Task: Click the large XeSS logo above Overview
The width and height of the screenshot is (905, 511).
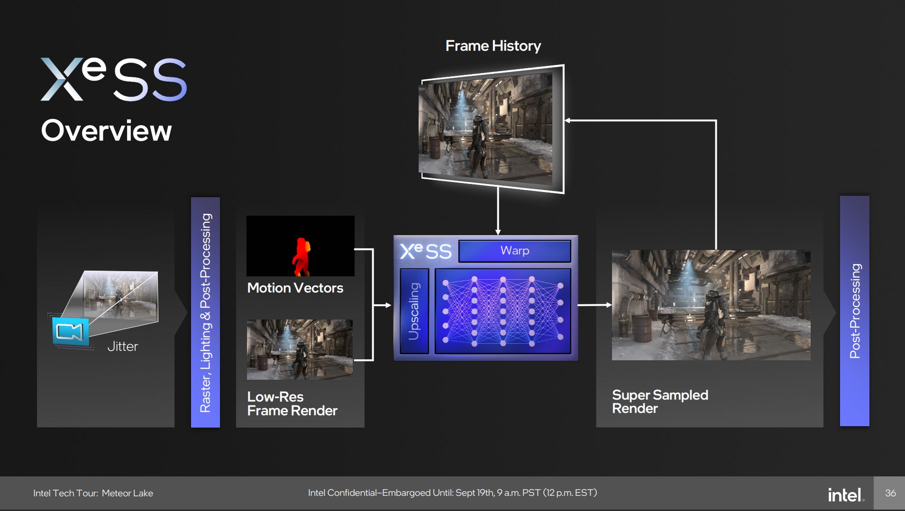Action: point(114,79)
